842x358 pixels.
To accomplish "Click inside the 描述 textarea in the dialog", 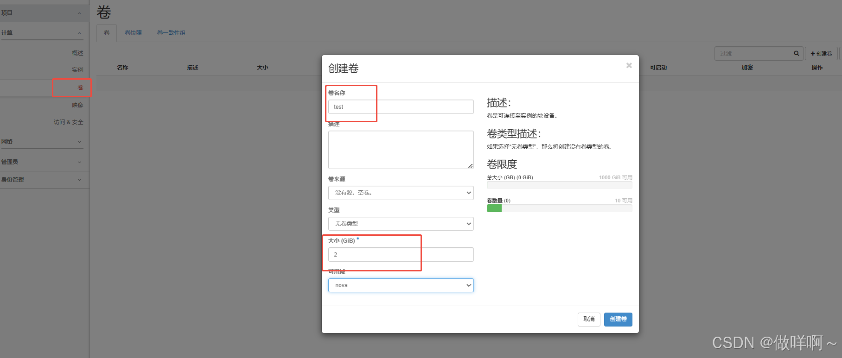I will pos(401,150).
